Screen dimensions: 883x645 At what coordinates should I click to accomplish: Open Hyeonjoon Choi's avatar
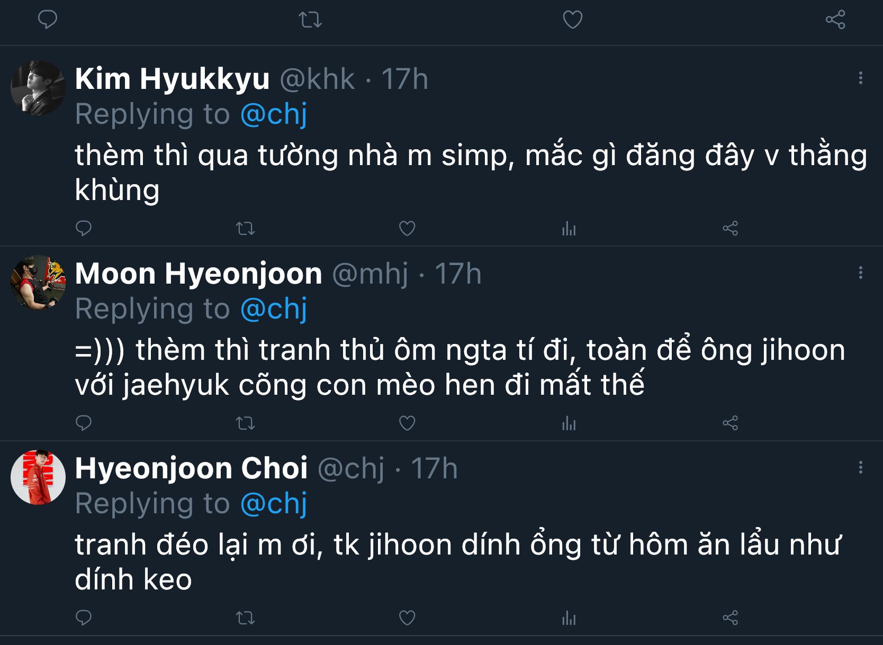(38, 477)
